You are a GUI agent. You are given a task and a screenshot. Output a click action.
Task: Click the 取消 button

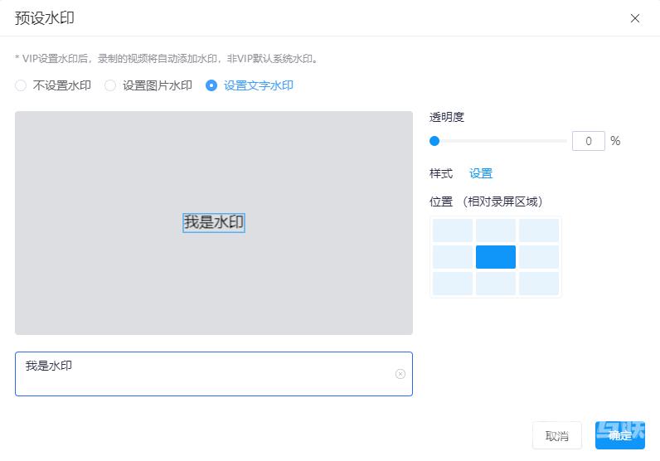click(556, 435)
